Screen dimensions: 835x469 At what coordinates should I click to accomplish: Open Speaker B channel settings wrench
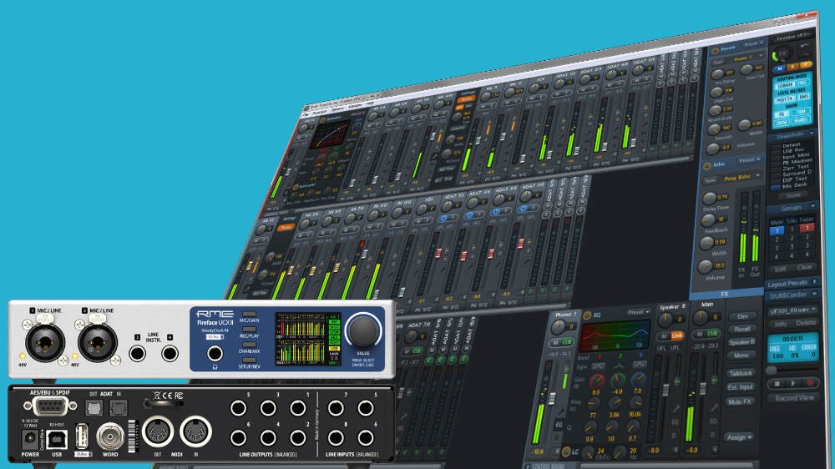point(677,409)
